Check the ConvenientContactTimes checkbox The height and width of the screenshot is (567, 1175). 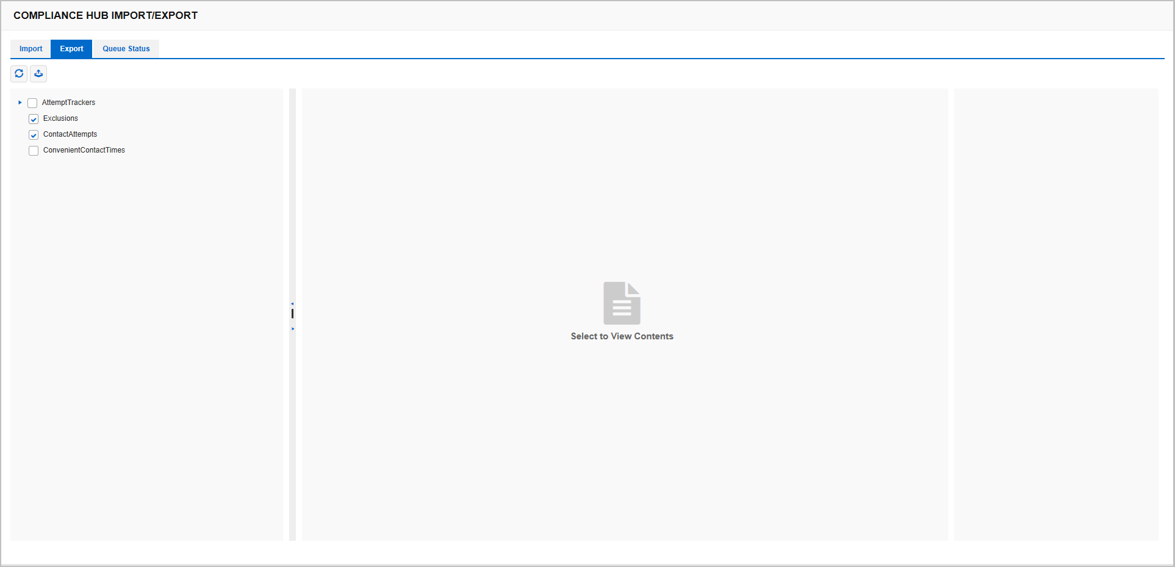pyautogui.click(x=33, y=150)
